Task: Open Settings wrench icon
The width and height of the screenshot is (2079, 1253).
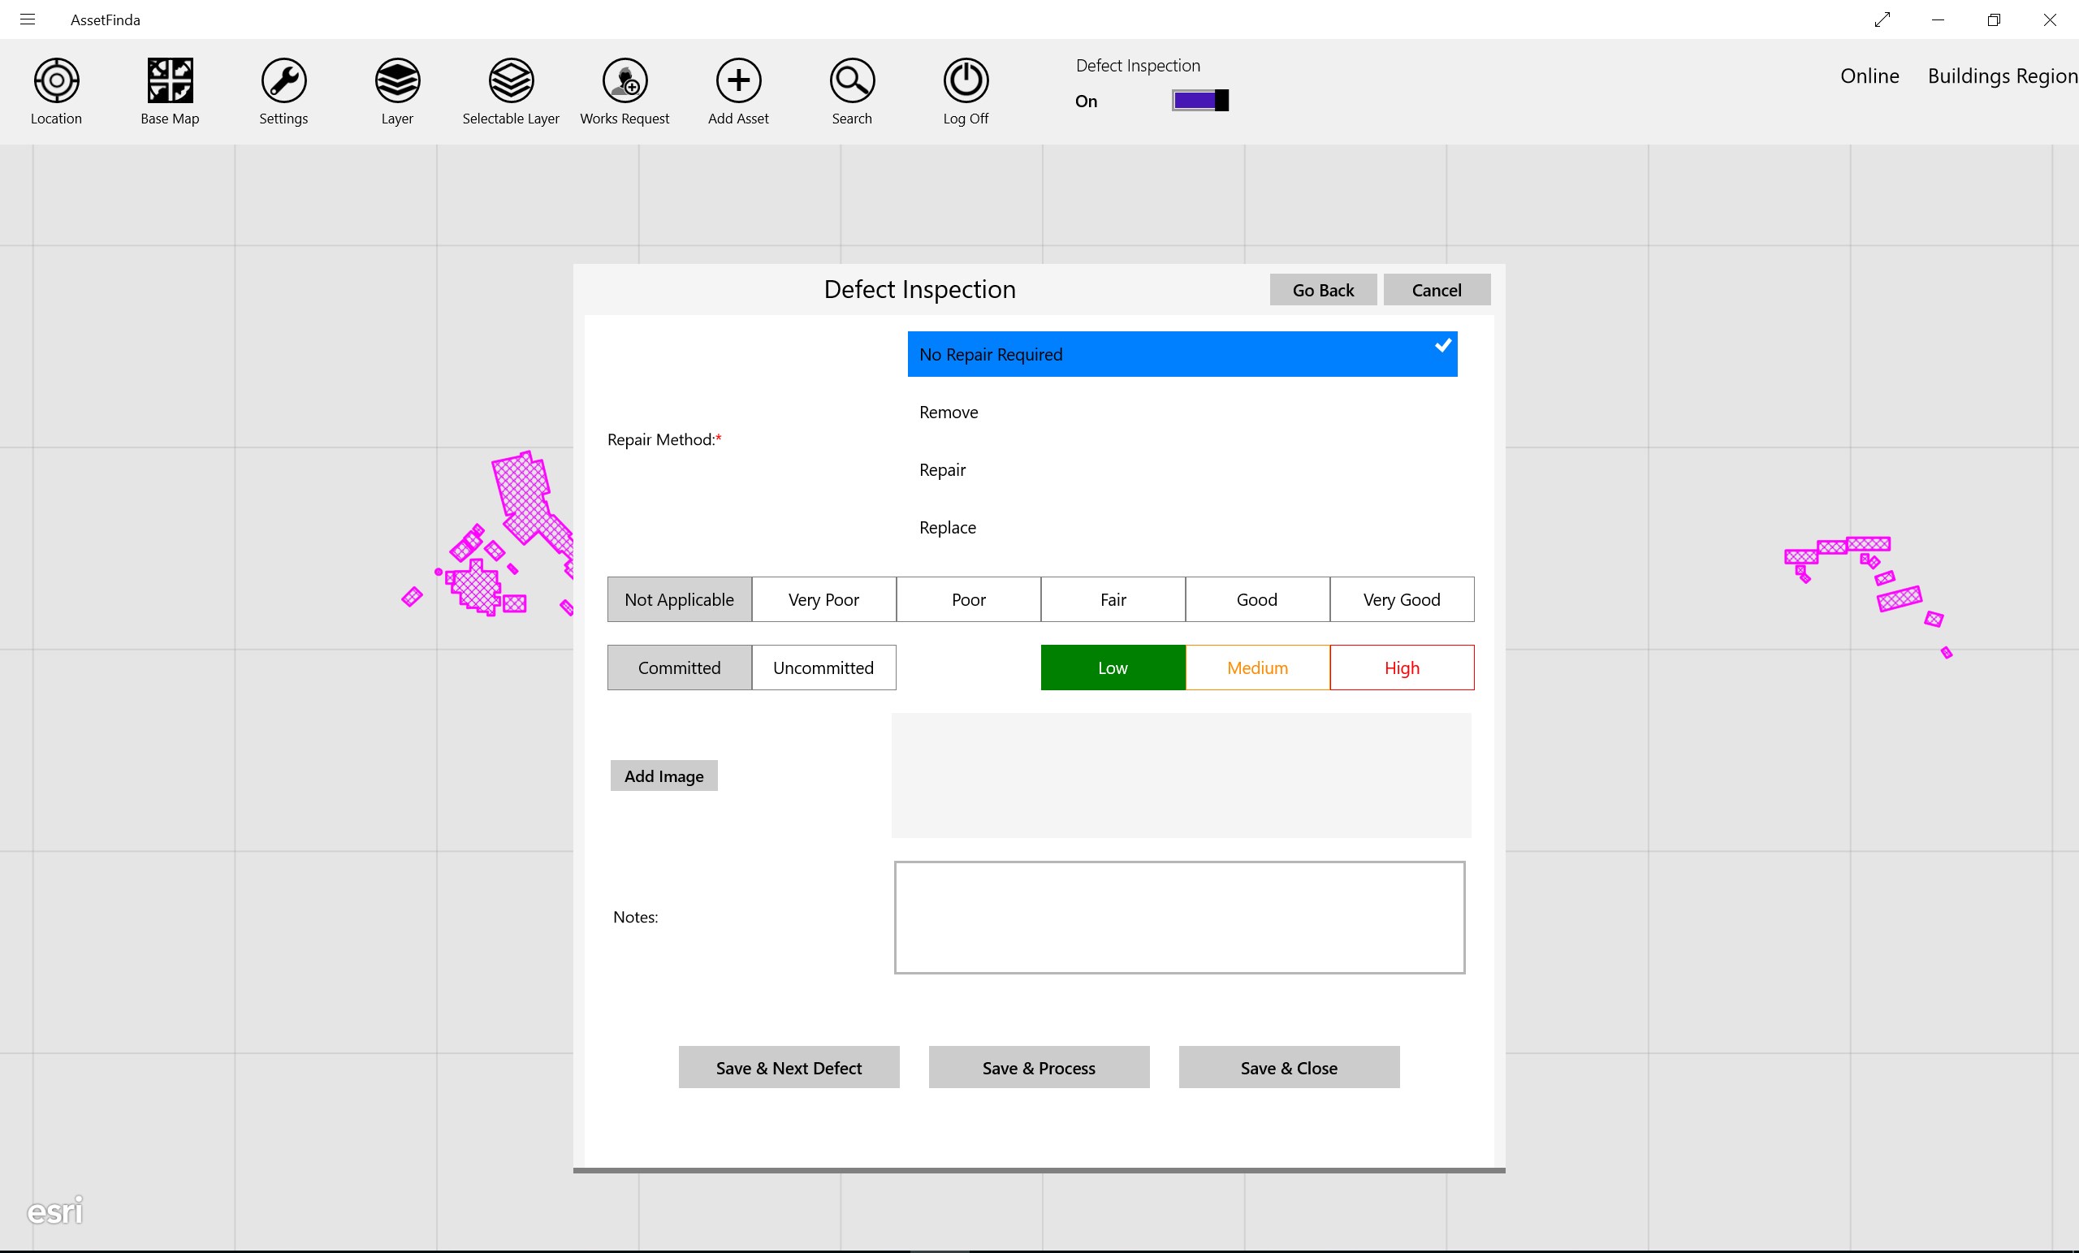Action: (283, 81)
